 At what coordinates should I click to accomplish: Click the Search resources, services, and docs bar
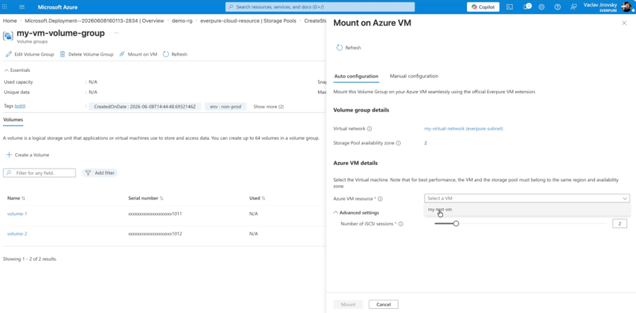[x=320, y=7]
